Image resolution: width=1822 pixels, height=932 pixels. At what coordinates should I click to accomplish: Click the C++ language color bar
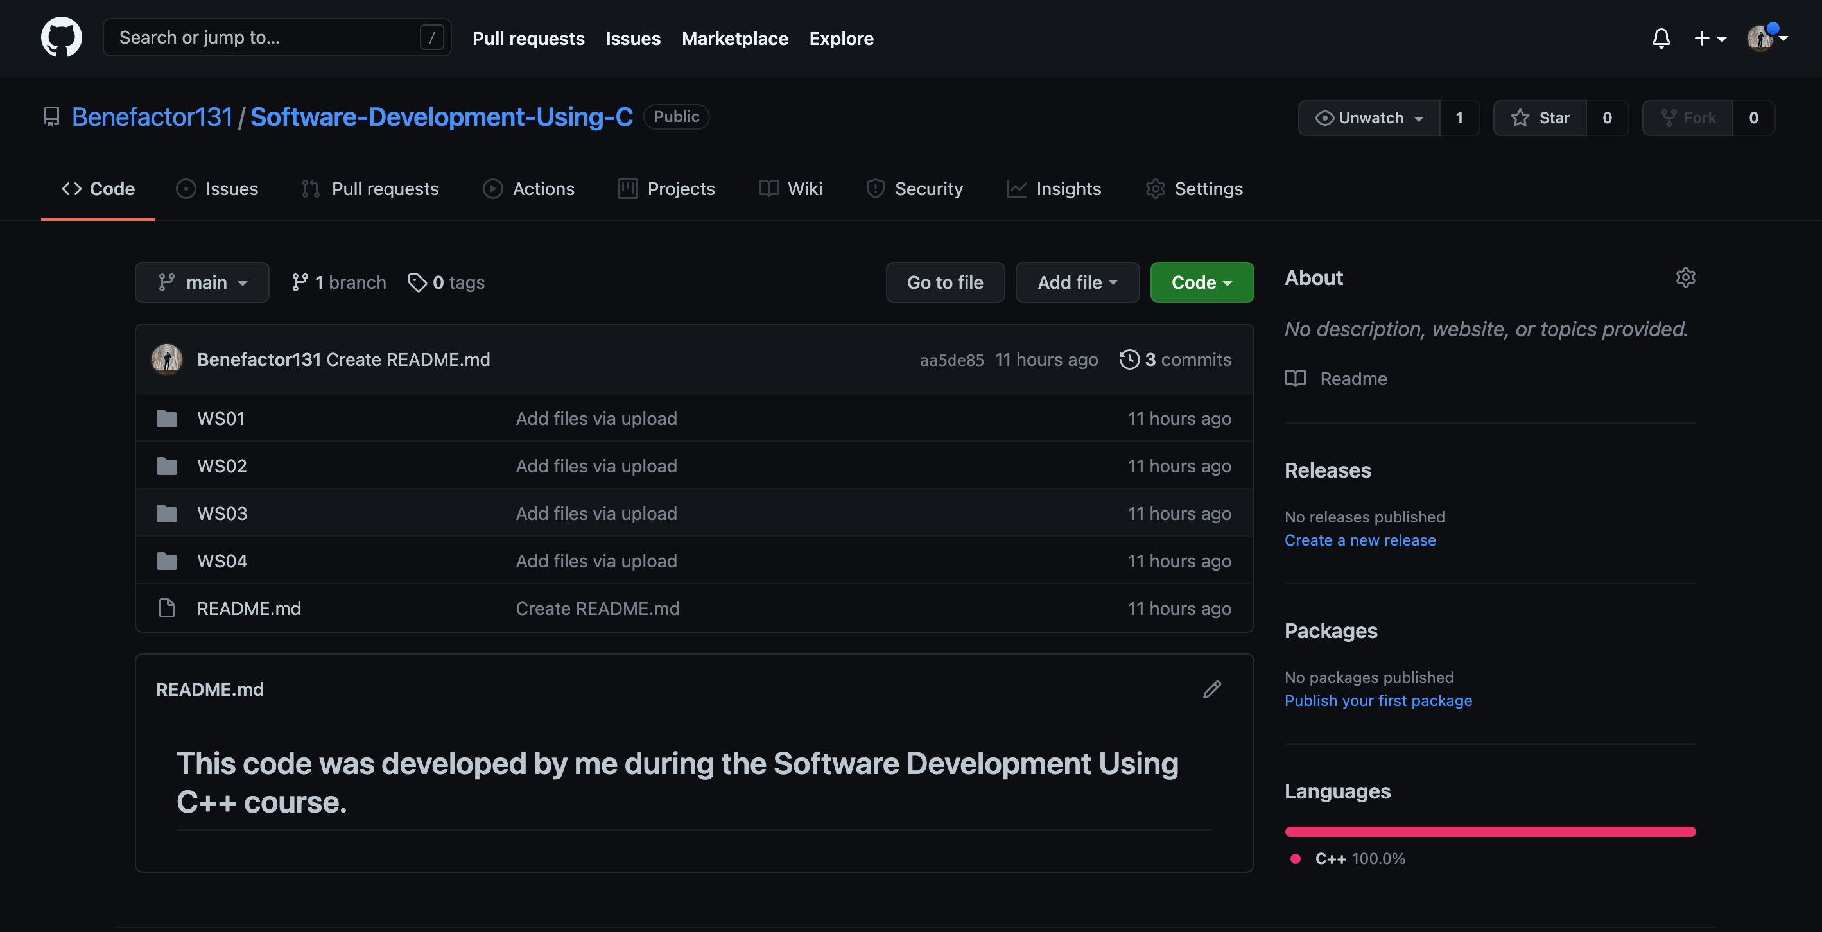tap(1489, 833)
